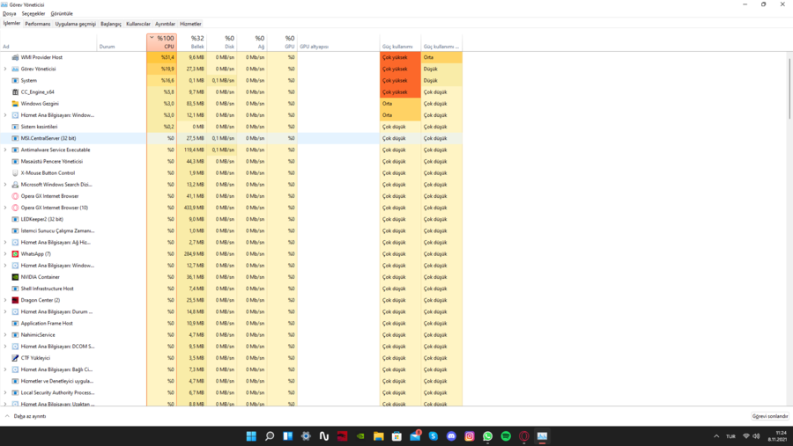The image size is (793, 446).
Task: Click Görevi sonlandır button
Action: (770, 416)
